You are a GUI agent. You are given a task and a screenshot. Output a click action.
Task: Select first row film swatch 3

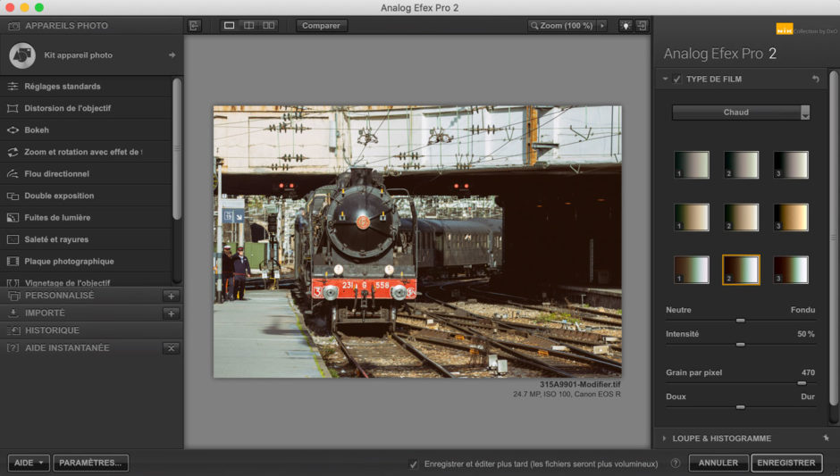click(791, 165)
